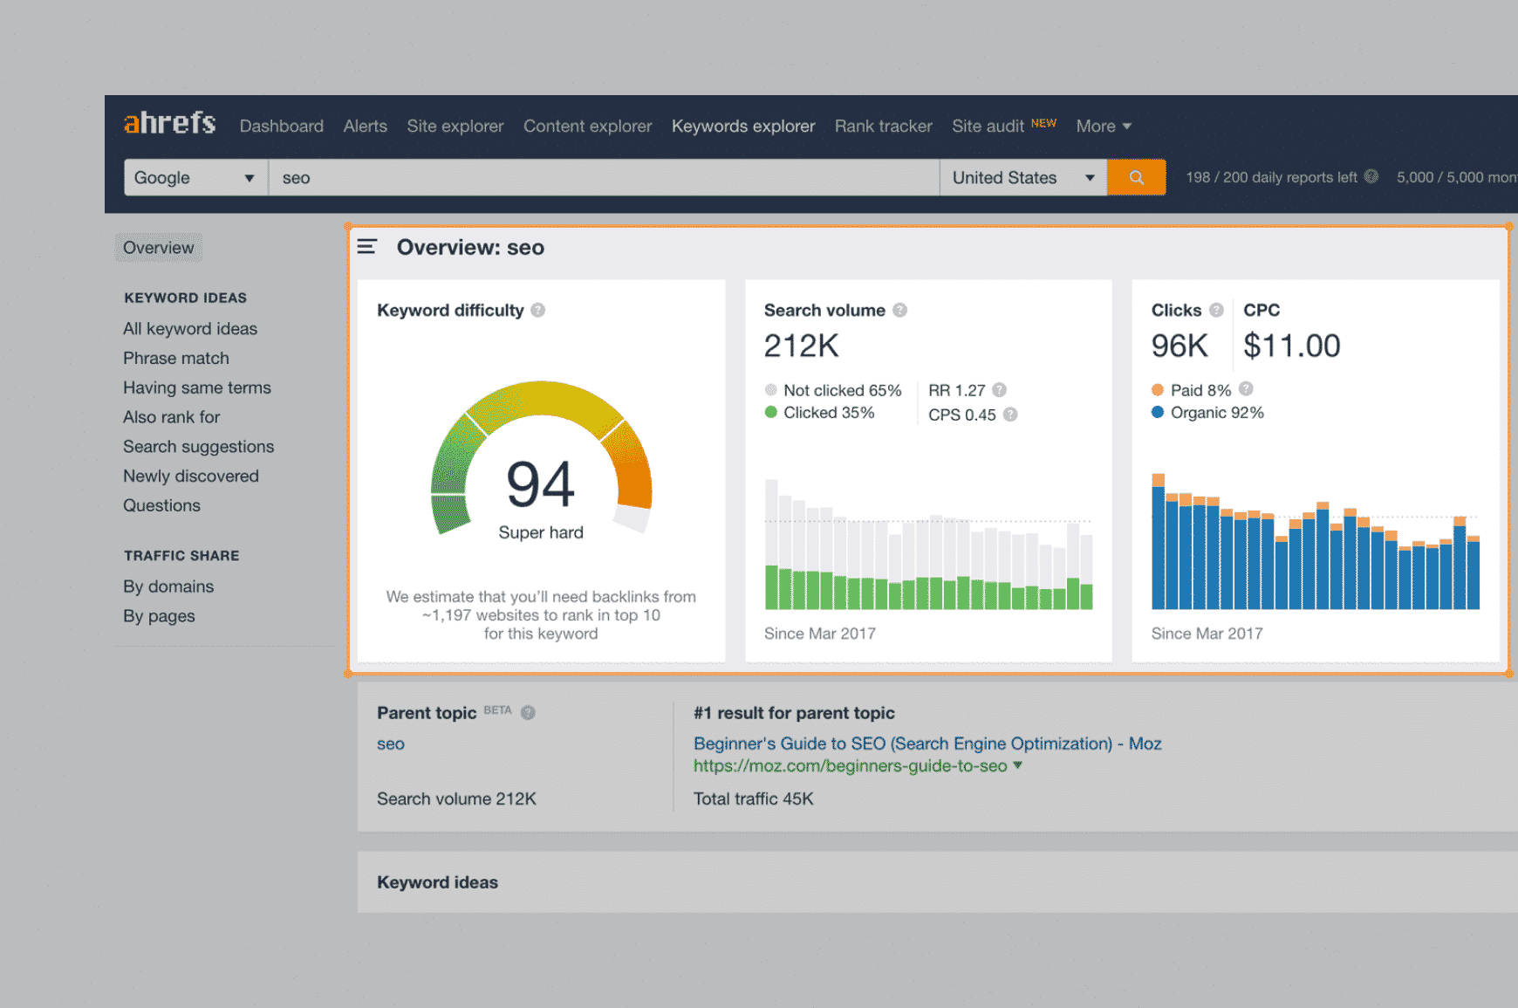The height and width of the screenshot is (1008, 1518).
Task: Open the United States country dropdown
Action: pos(1022,178)
